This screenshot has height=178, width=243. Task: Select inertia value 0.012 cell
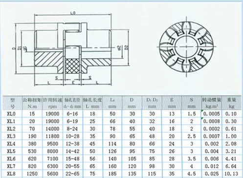point(212,166)
